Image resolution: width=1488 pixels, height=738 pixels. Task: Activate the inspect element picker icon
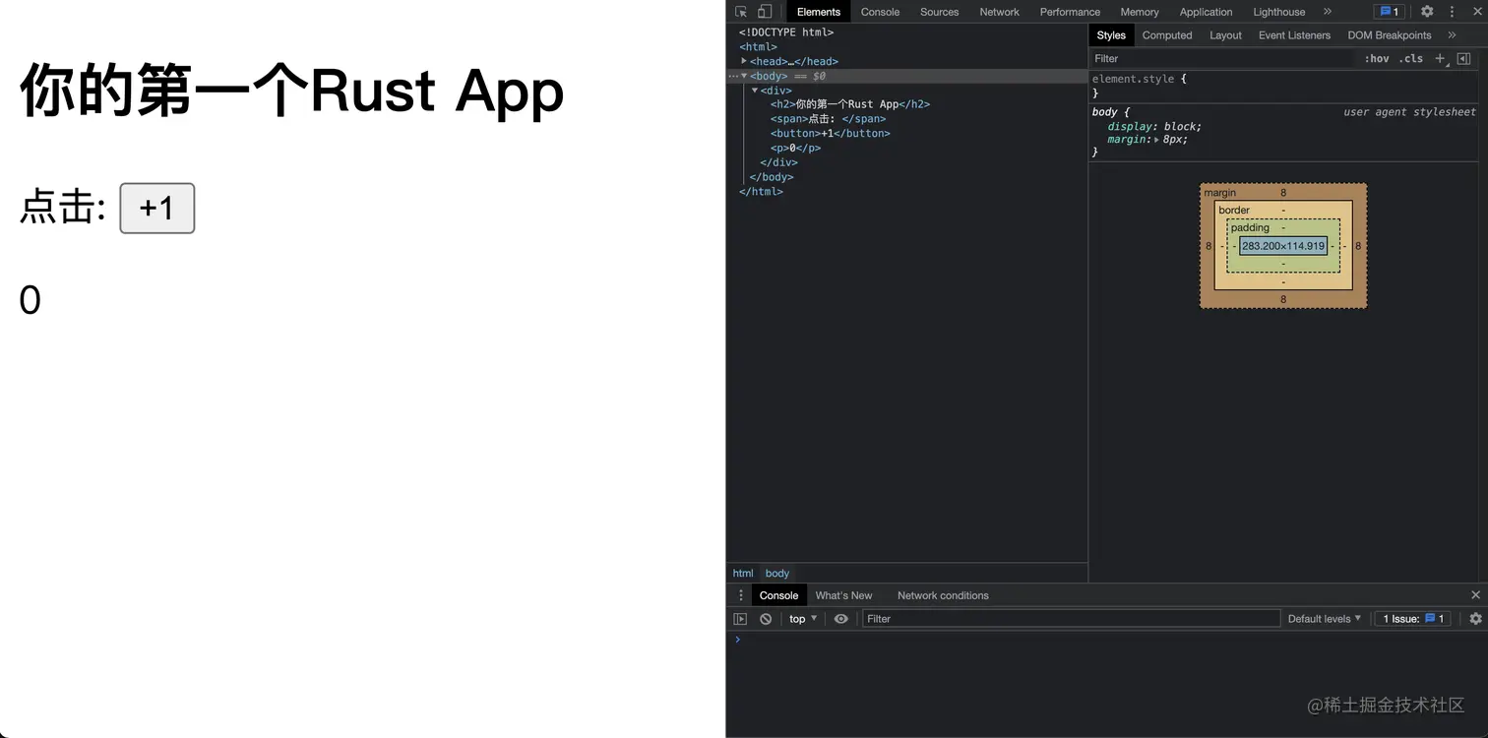(741, 12)
